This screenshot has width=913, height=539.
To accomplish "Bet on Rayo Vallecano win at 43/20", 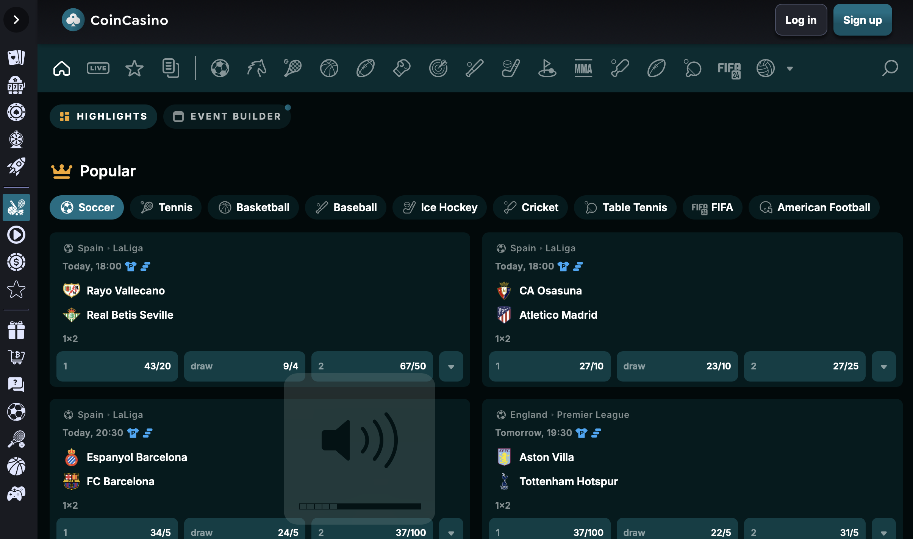I will pyautogui.click(x=117, y=366).
